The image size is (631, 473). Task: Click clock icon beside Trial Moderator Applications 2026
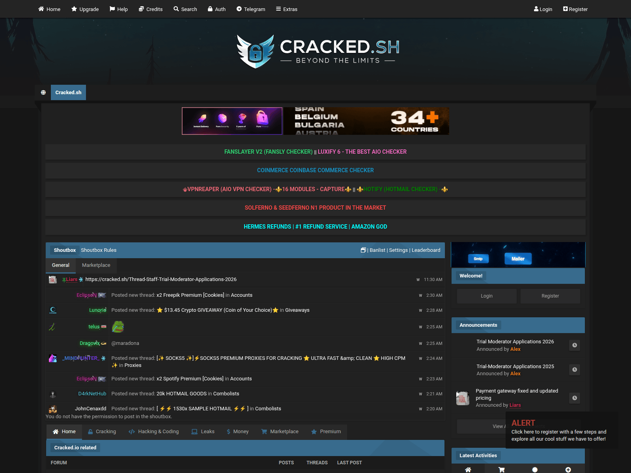[575, 345]
